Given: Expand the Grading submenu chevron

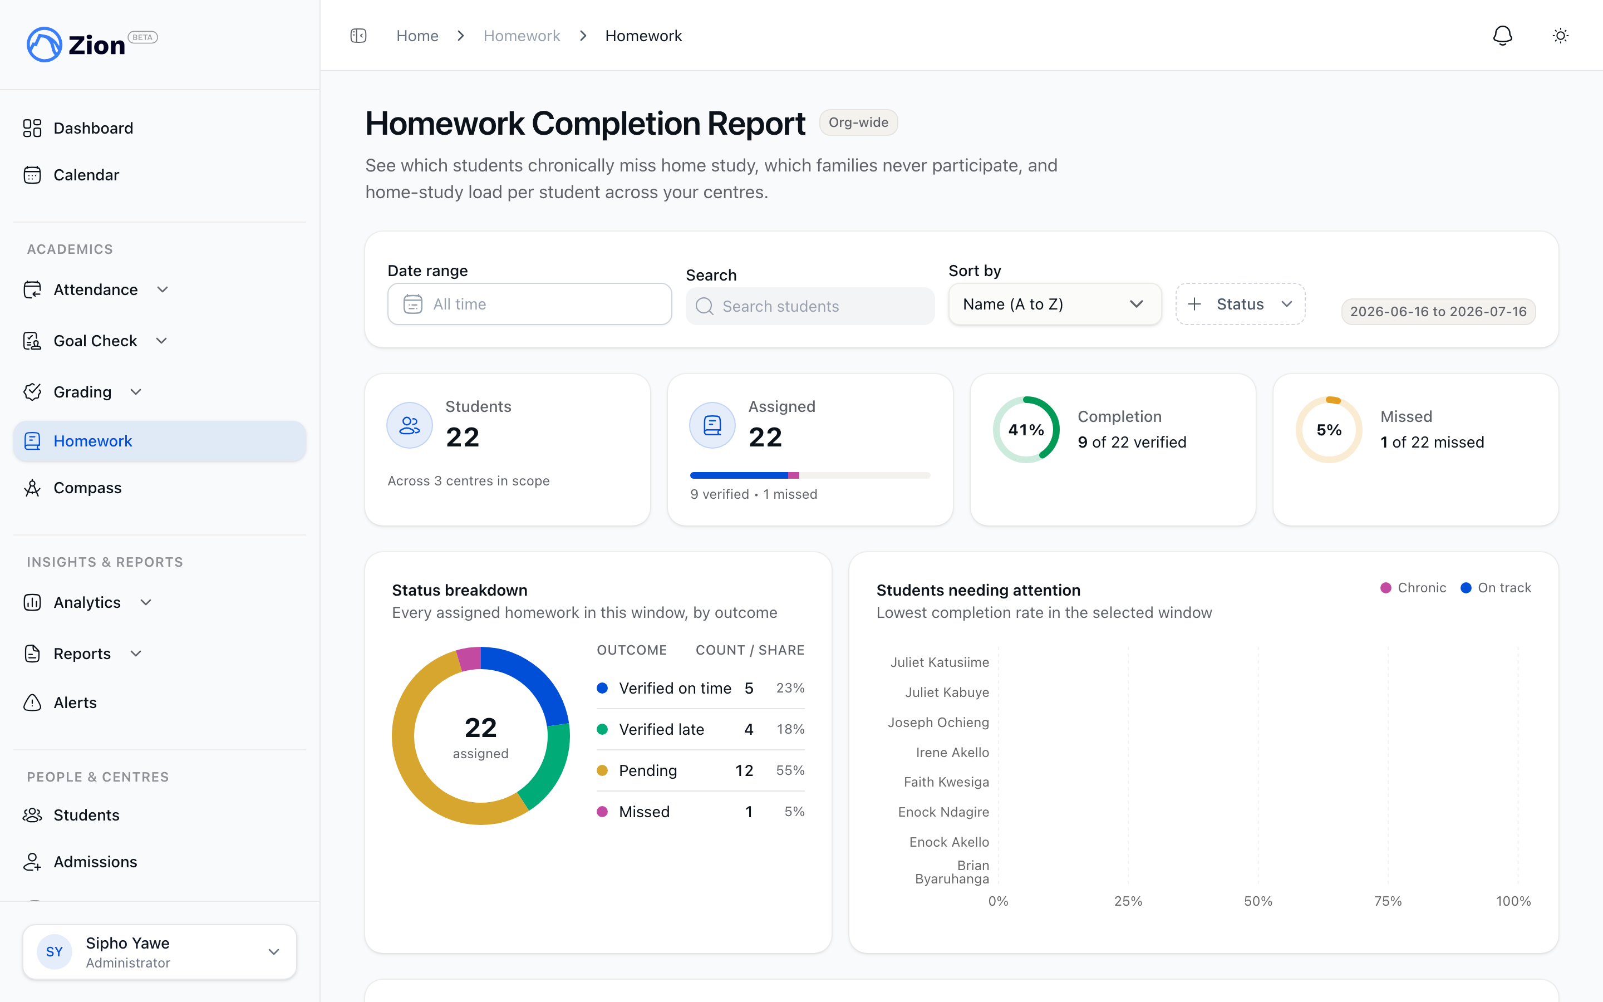Looking at the screenshot, I should pyautogui.click(x=136, y=392).
